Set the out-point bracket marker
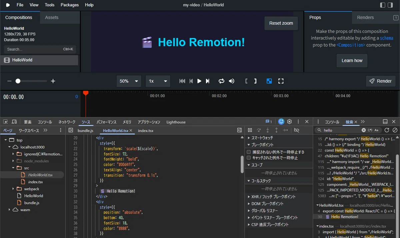 coord(255,81)
